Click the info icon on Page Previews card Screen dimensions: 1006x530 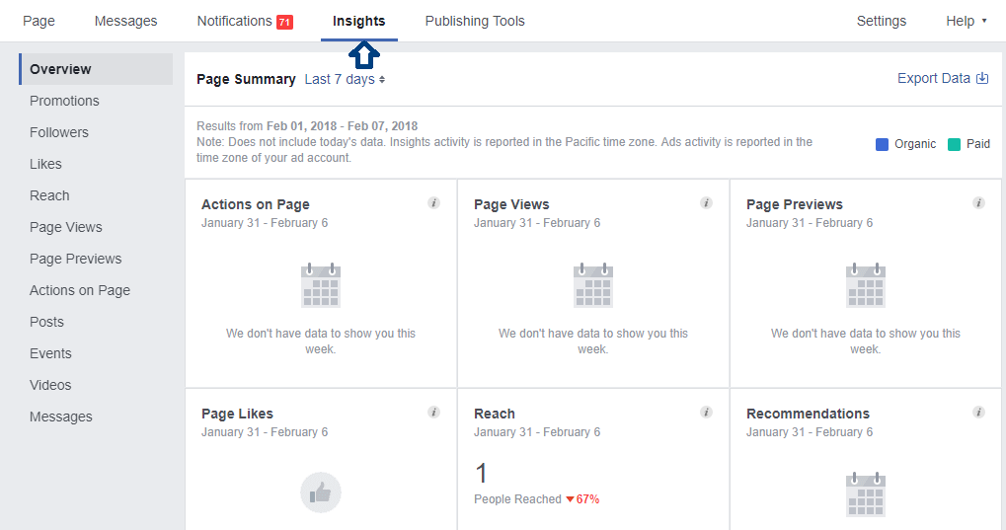pos(978,203)
